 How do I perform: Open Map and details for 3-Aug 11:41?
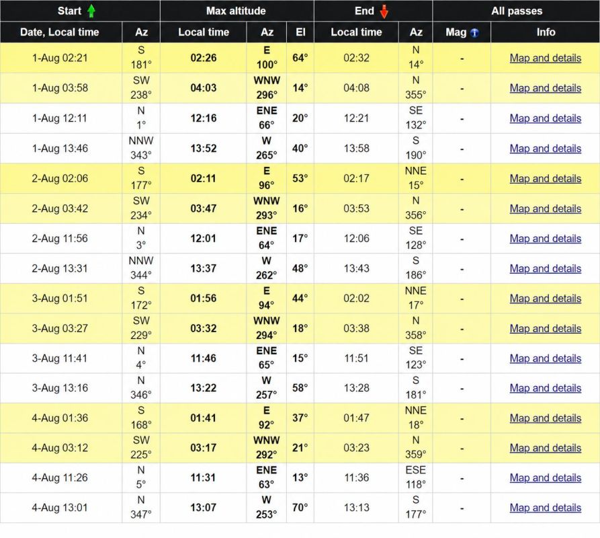[x=546, y=358]
